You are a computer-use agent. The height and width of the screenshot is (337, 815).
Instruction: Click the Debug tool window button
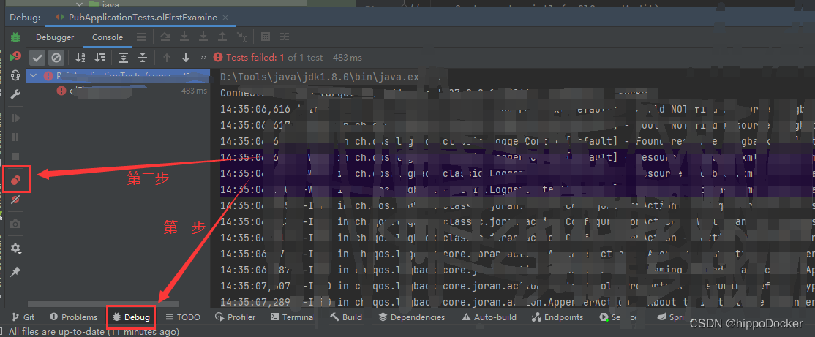click(132, 317)
